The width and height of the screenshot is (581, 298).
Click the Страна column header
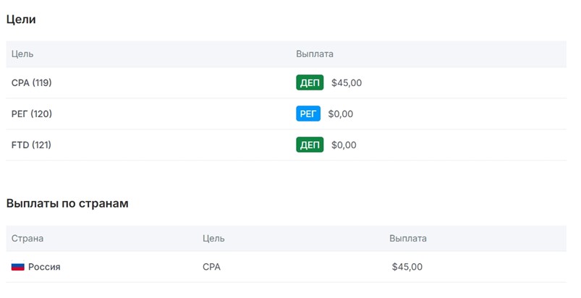click(x=27, y=238)
